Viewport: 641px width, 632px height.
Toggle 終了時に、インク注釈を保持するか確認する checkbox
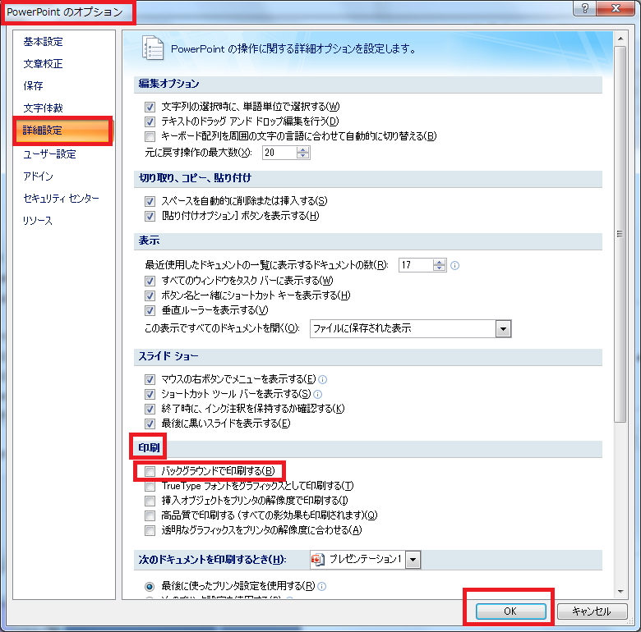[150, 409]
